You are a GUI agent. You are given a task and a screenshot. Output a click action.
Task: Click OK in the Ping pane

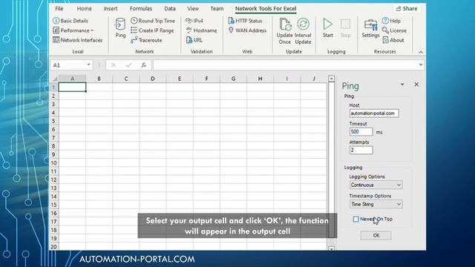click(376, 235)
